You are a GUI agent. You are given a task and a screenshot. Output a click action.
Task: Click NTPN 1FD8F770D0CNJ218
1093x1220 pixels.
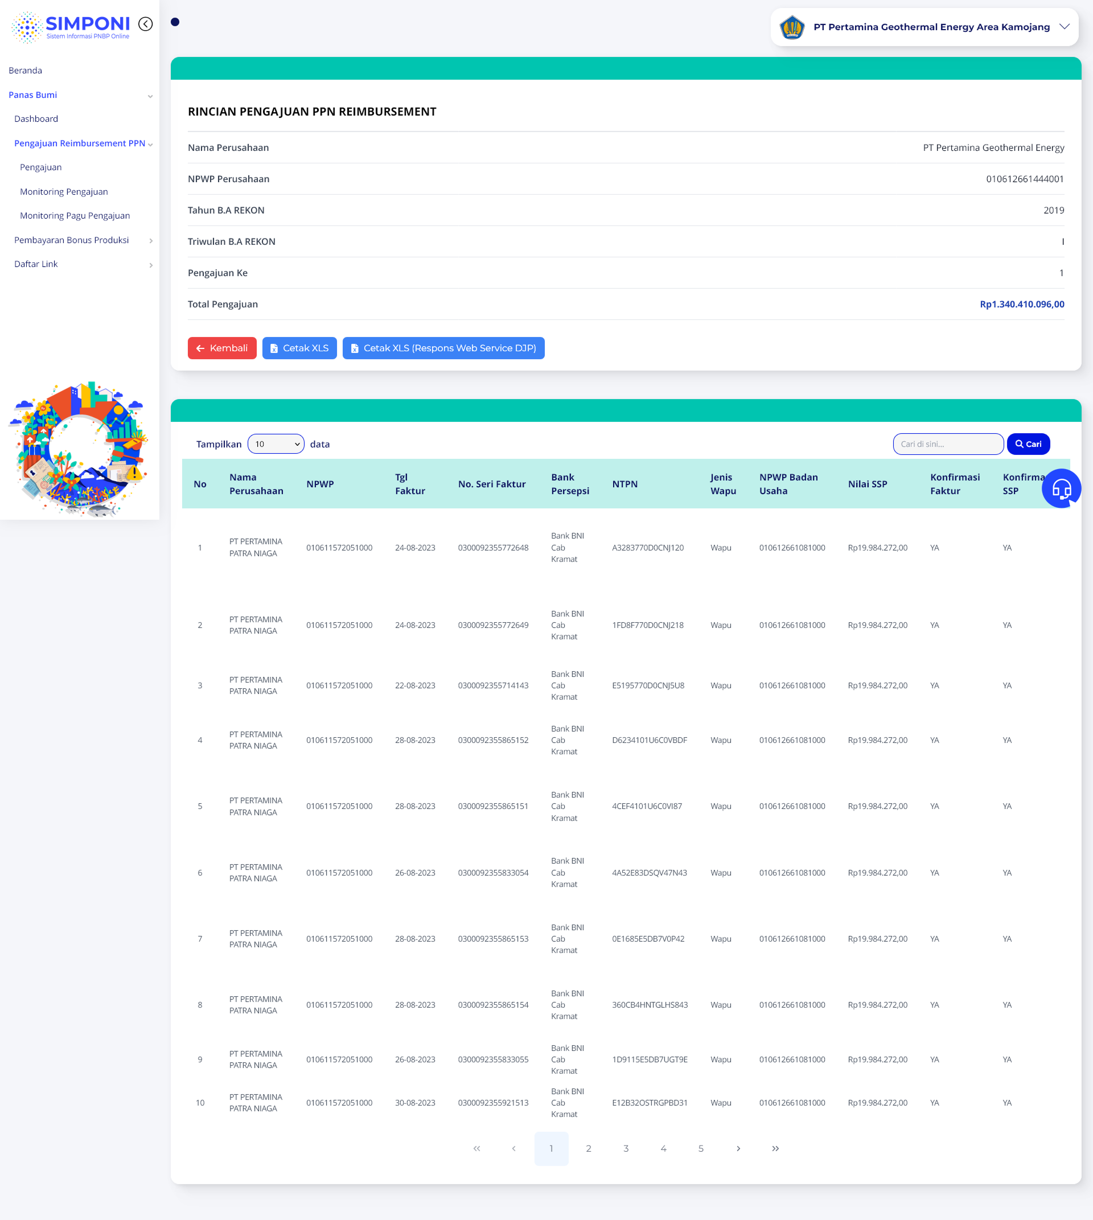pyautogui.click(x=648, y=625)
